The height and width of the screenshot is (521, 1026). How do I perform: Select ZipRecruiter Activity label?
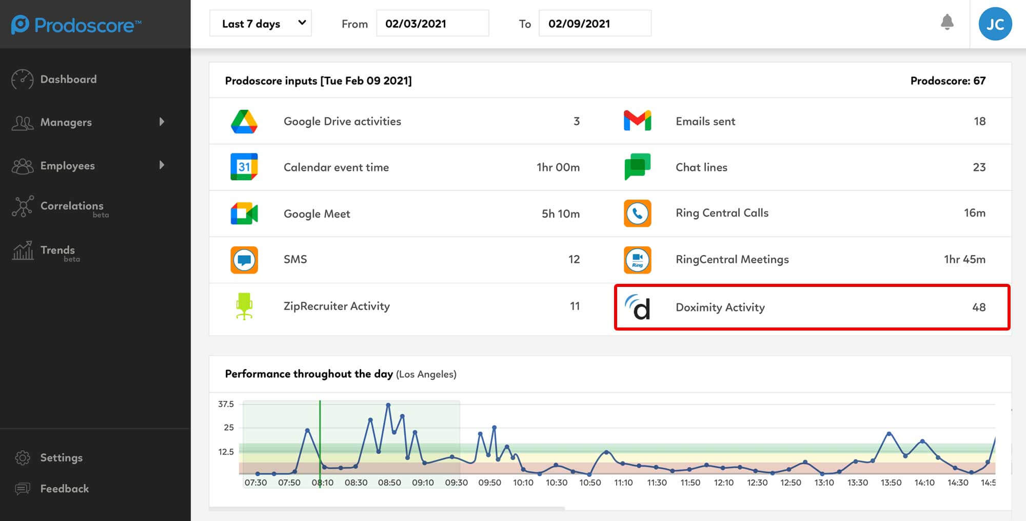pyautogui.click(x=337, y=306)
